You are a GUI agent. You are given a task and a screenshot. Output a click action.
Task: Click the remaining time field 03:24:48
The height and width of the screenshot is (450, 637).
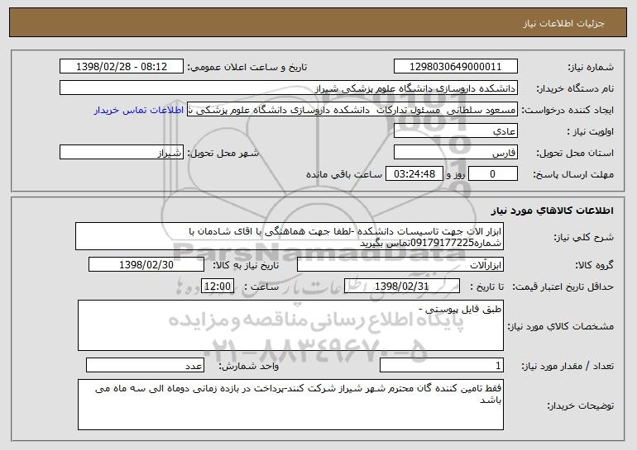point(414,173)
